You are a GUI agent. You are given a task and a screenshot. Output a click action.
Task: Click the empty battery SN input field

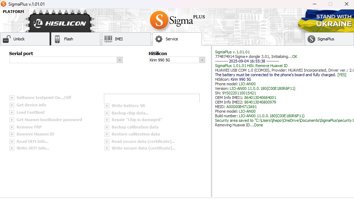point(152,98)
